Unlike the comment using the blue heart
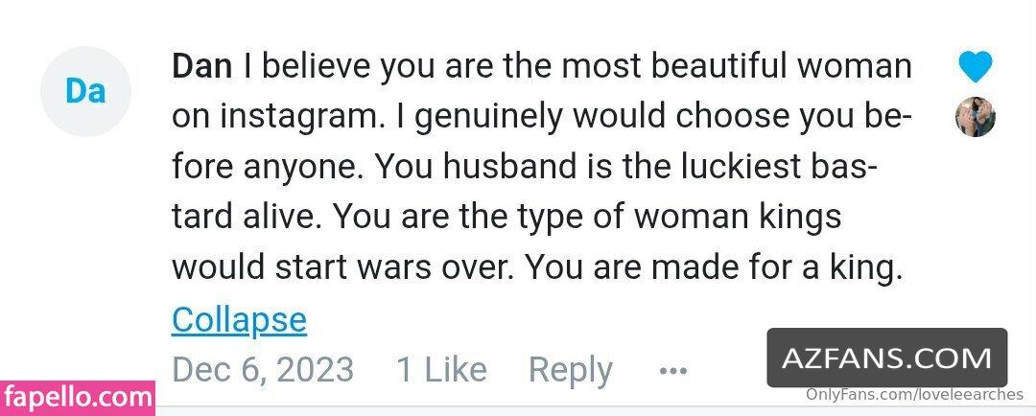This screenshot has width=1036, height=416. (x=976, y=67)
